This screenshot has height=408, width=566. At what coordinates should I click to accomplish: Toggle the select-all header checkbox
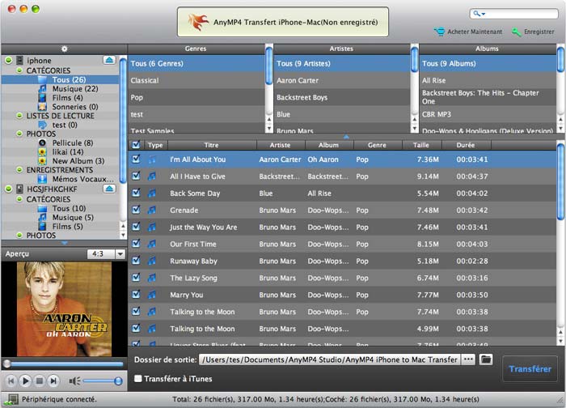coord(136,145)
